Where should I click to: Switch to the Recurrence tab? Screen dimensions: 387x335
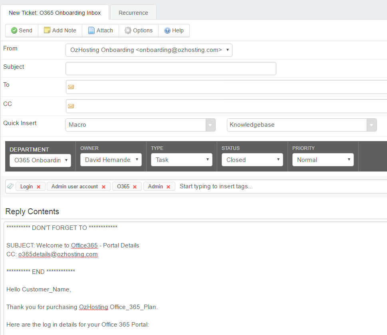click(x=133, y=13)
